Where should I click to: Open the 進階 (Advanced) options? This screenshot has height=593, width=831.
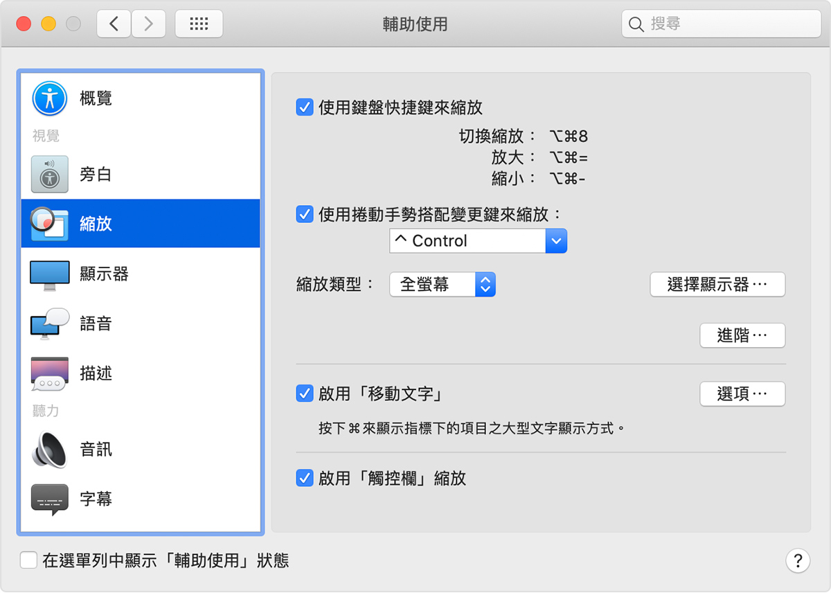tap(742, 335)
